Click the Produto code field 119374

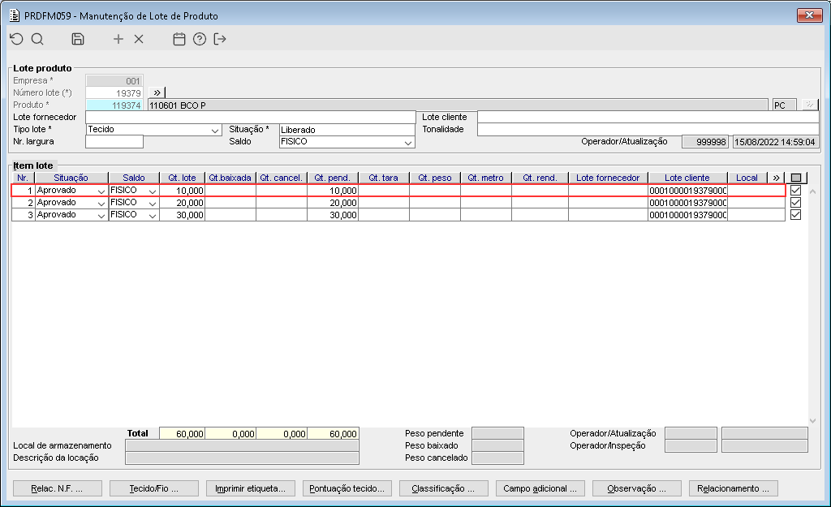(114, 105)
